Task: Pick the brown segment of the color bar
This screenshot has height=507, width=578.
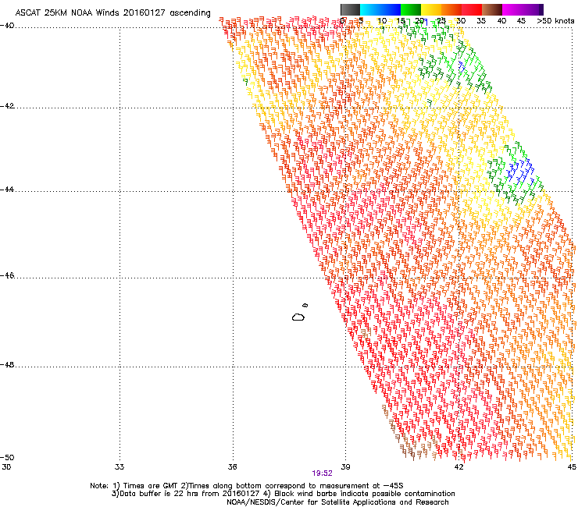Action: [x=492, y=9]
